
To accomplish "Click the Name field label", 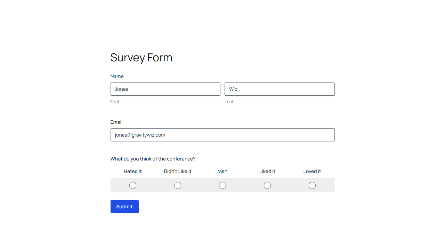I will (117, 76).
